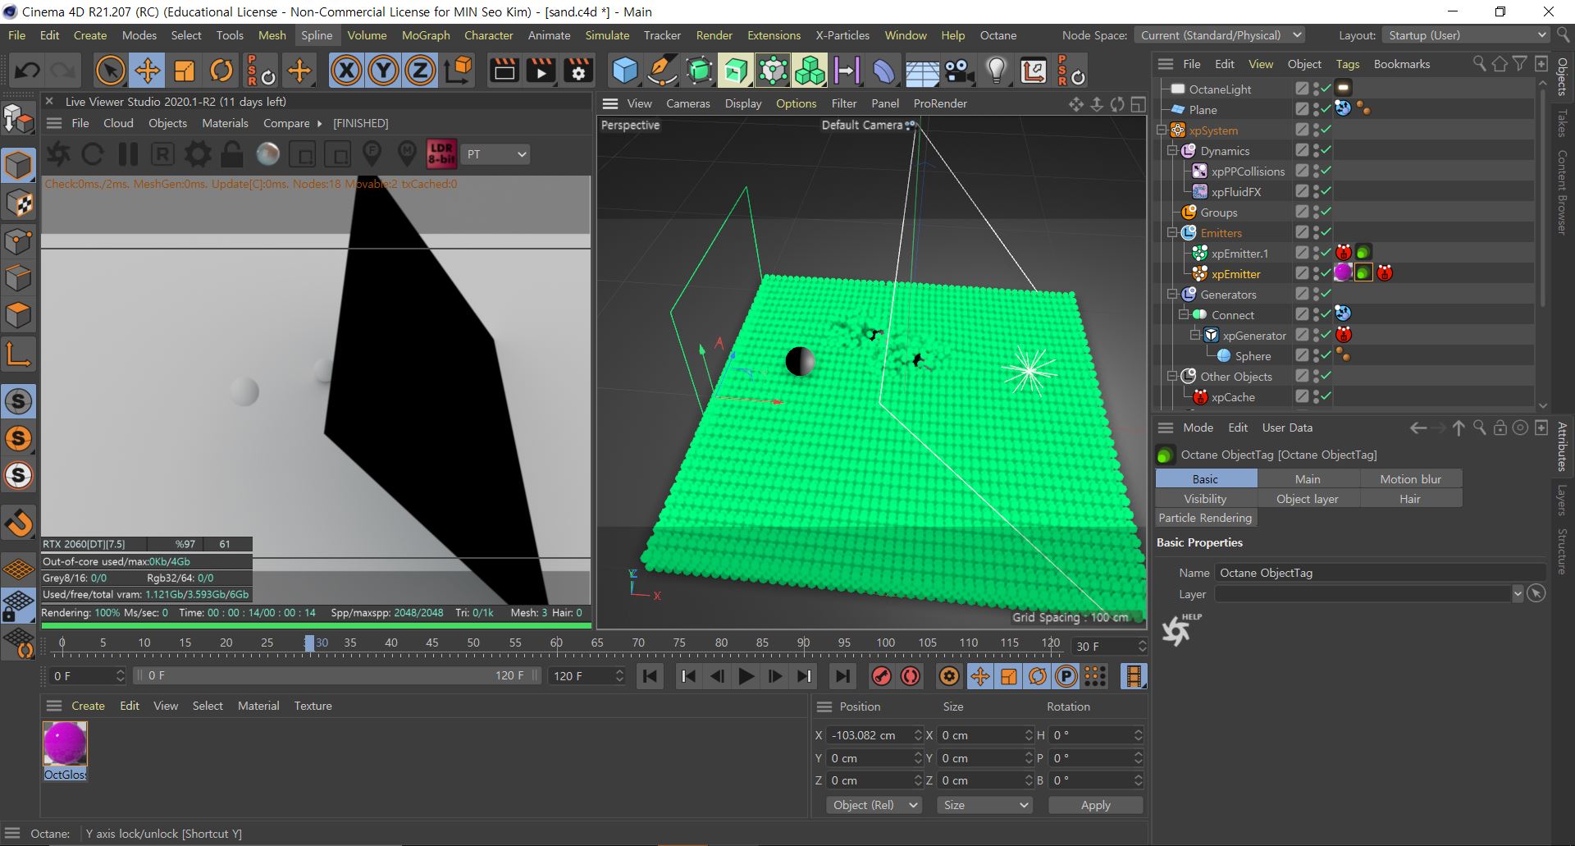Toggle Sphere enabled checkmark
This screenshot has height=846, width=1575.
pos(1326,354)
